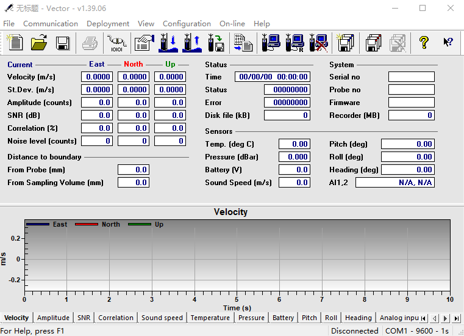Image resolution: width=464 pixels, height=336 pixels.
Task: Click the computer icon with red X
Action: coord(318,43)
